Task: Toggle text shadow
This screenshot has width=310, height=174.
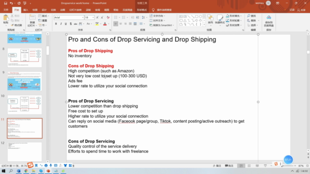Action: pos(71,24)
